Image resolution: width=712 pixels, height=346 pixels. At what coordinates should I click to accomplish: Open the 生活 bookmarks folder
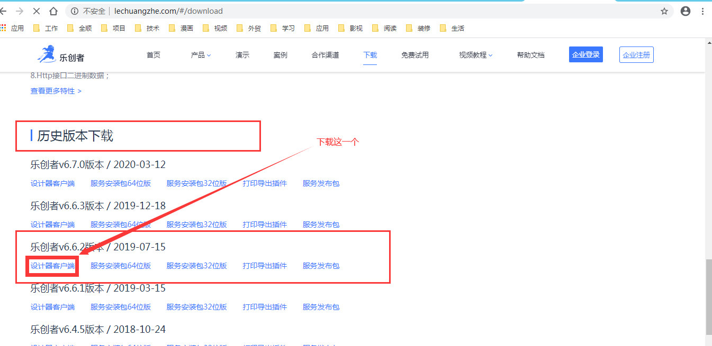point(452,28)
